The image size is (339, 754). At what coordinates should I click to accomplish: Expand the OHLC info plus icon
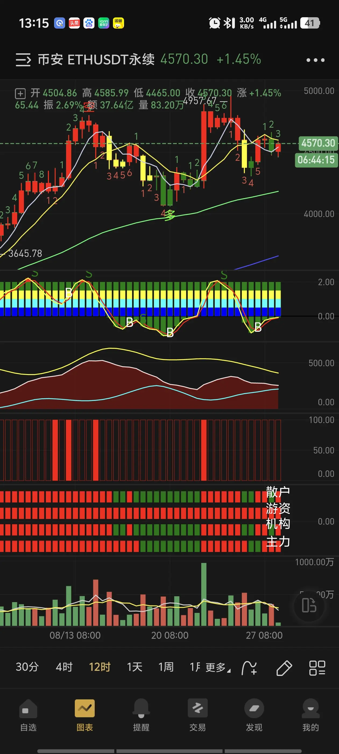pos(20,94)
